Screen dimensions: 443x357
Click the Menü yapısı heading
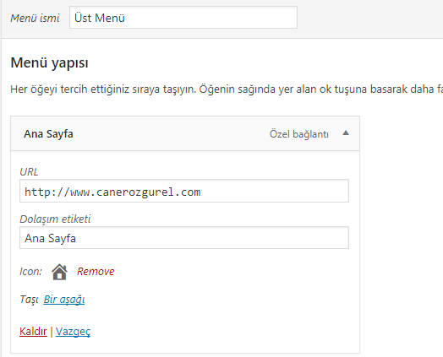tap(49, 62)
